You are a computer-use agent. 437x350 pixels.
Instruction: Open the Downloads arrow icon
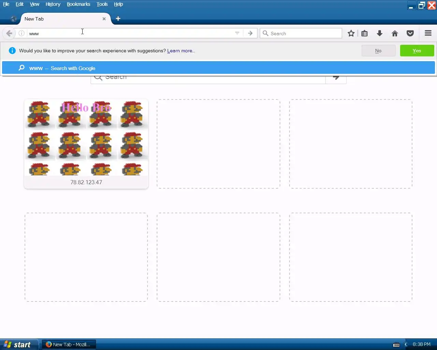coord(380,33)
